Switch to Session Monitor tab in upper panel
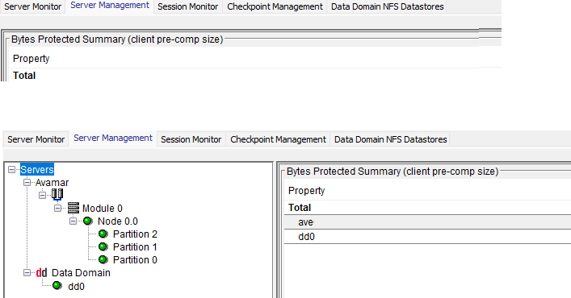This screenshot has width=571, height=298. [x=188, y=6]
